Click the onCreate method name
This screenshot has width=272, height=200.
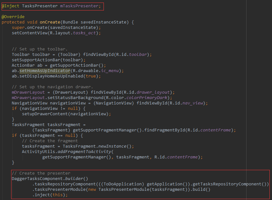pyautogui.click(x=50, y=22)
